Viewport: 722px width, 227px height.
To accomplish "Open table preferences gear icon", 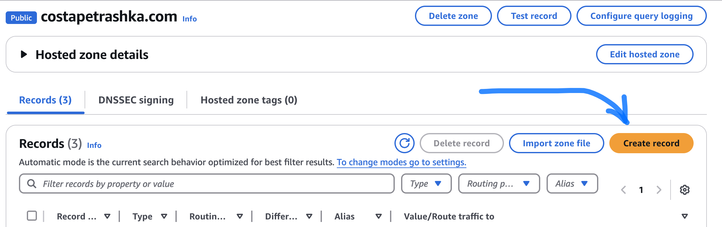I will pyautogui.click(x=684, y=190).
